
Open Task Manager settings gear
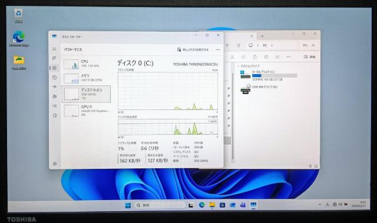[x=55, y=164]
